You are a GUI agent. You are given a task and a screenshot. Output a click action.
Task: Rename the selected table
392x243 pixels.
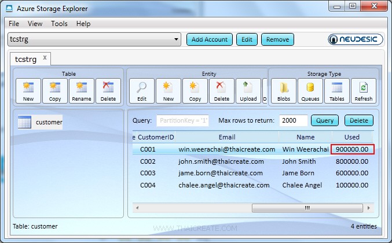(x=82, y=91)
